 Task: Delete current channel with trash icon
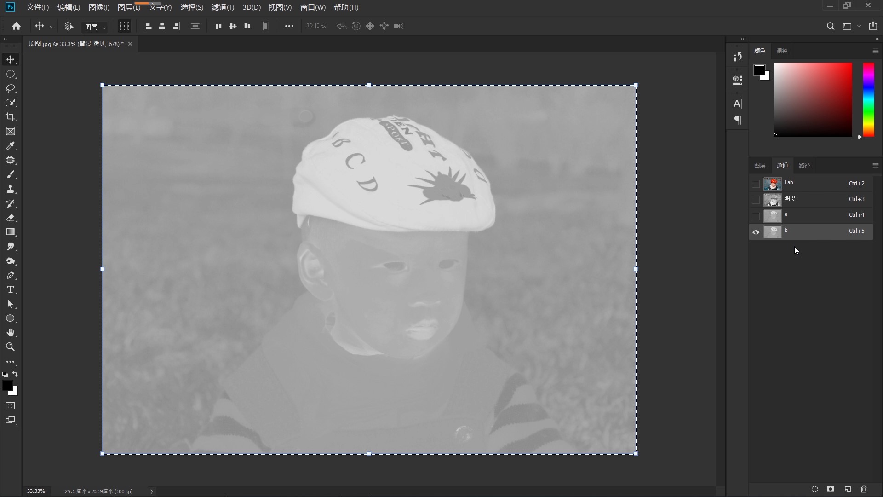(x=864, y=489)
